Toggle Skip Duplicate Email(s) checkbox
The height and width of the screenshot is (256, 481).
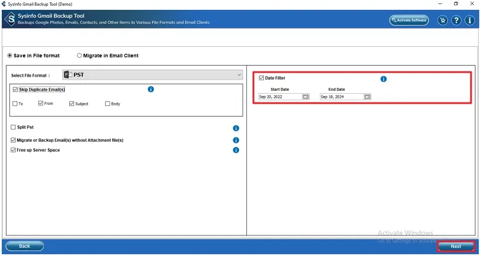(x=15, y=90)
